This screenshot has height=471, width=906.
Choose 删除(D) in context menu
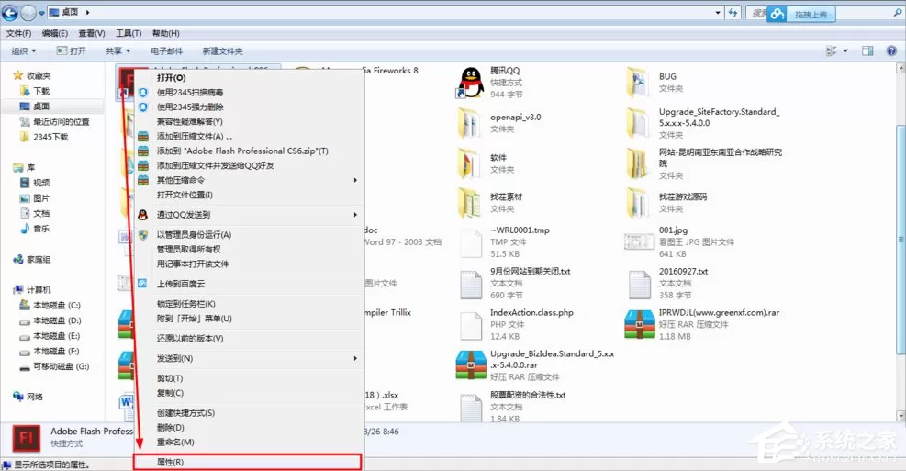[x=249, y=428]
